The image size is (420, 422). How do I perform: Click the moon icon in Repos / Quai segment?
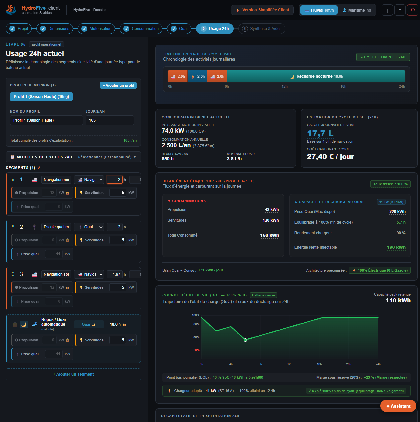pyautogui.click(x=24, y=324)
